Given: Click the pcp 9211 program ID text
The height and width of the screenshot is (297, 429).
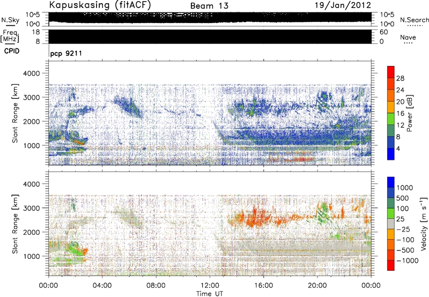Looking at the screenshot, I should [66, 53].
